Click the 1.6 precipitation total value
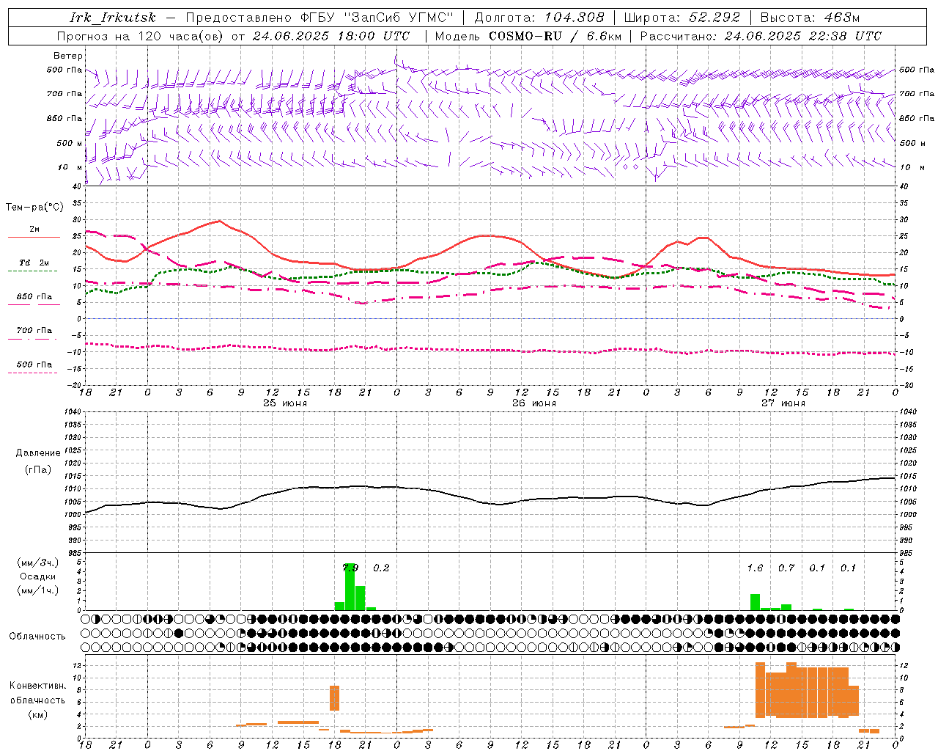938x751 pixels. coord(755,568)
